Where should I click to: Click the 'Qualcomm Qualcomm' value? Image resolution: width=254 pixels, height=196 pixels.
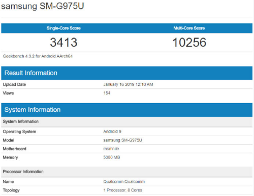tap(124, 182)
